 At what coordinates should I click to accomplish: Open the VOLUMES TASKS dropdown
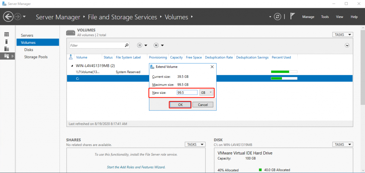[343, 35]
